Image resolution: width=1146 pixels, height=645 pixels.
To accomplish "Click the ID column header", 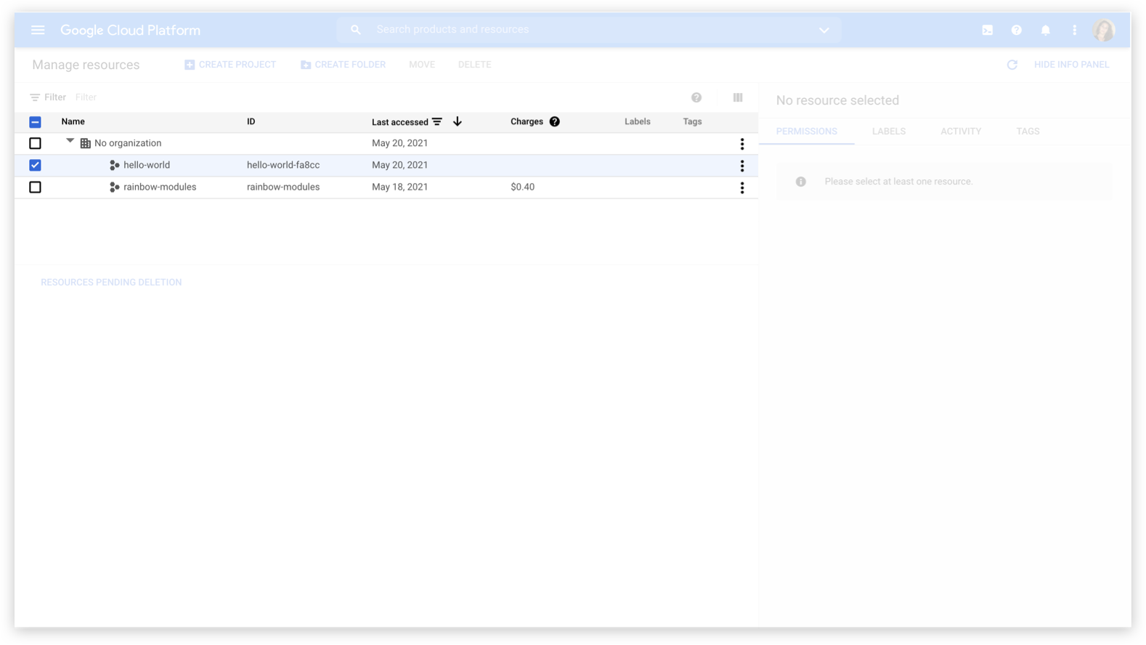I will pyautogui.click(x=251, y=121).
